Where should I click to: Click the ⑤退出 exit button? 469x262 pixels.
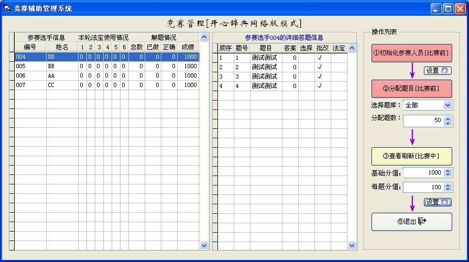click(411, 222)
